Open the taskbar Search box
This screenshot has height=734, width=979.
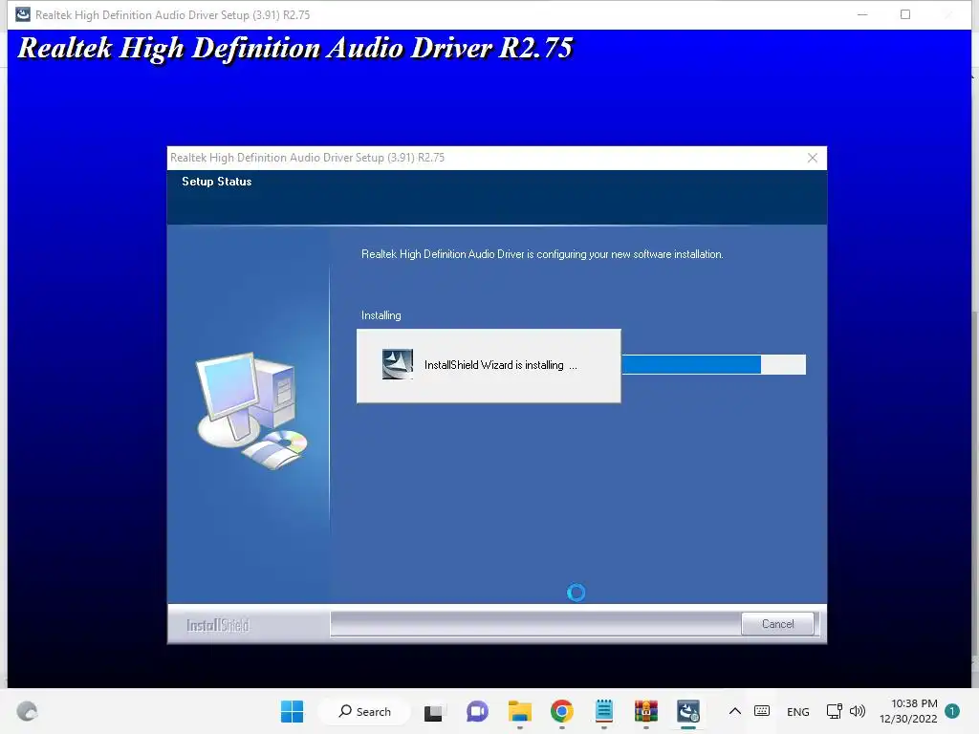[x=365, y=711]
